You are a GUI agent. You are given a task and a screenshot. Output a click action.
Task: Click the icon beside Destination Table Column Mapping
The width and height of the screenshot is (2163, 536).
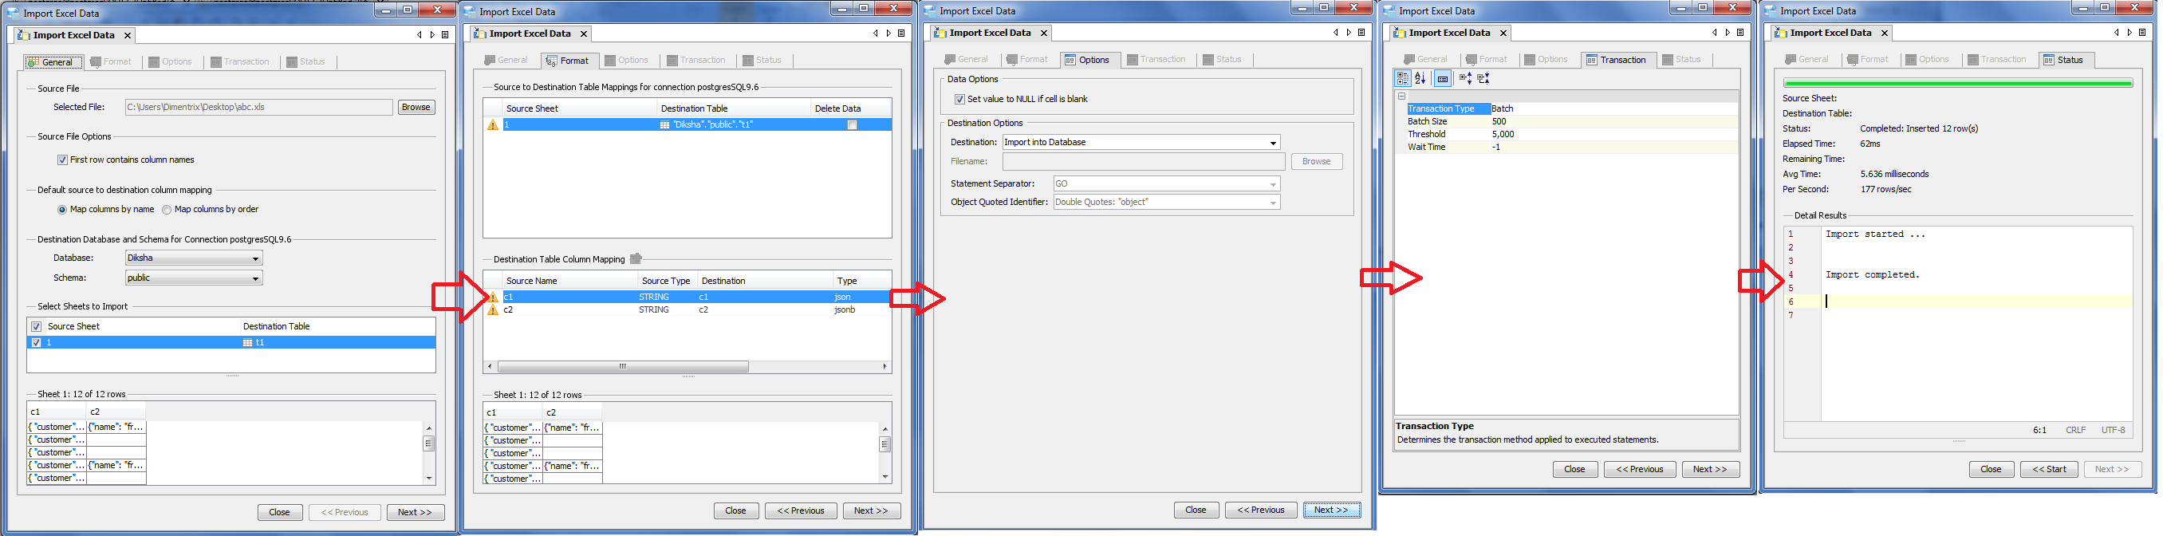coord(636,258)
